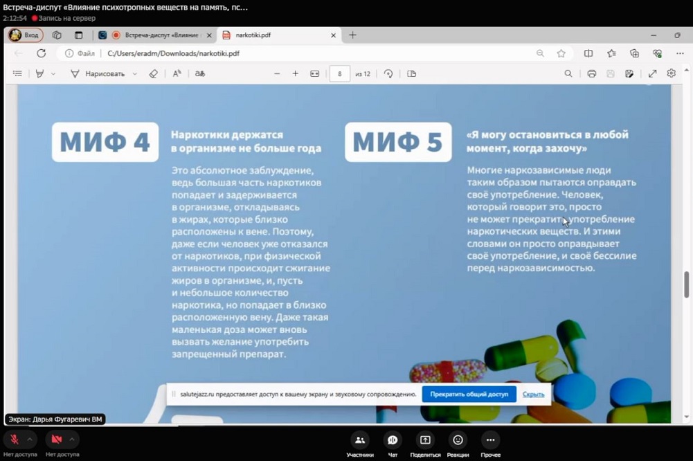Toggle the PDF table of contents sidebar

(17, 74)
